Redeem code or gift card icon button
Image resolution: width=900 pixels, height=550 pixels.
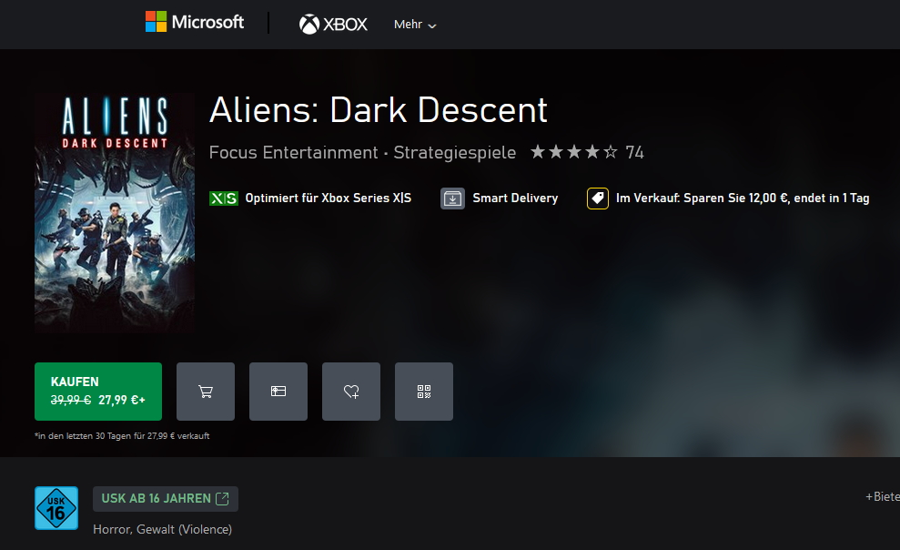(278, 392)
